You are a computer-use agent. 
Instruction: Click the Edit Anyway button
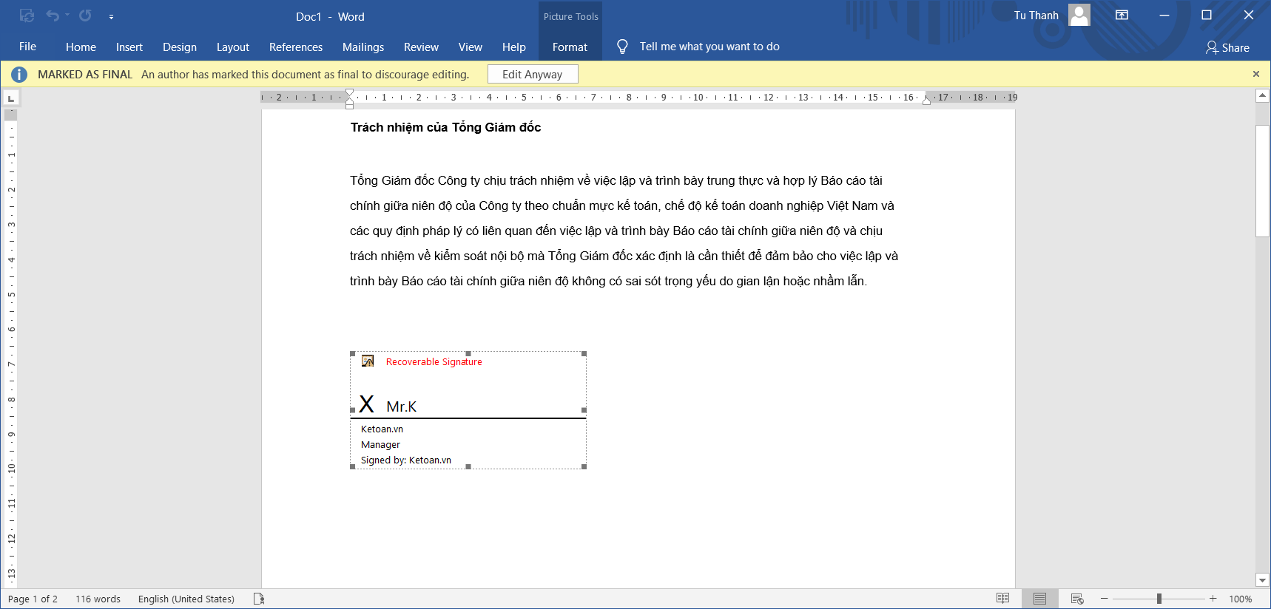(x=533, y=74)
